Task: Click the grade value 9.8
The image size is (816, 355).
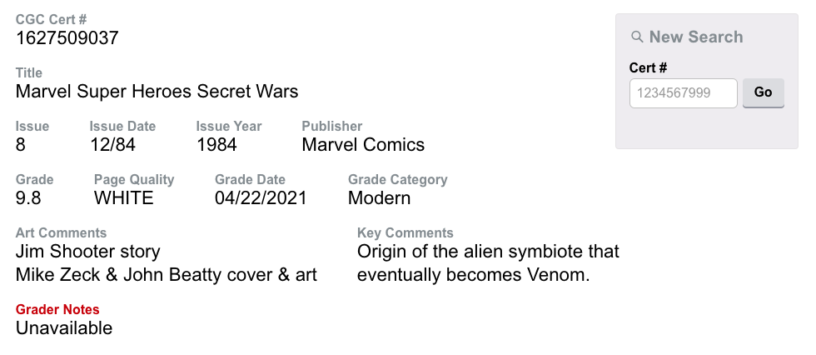Action: coord(28,198)
